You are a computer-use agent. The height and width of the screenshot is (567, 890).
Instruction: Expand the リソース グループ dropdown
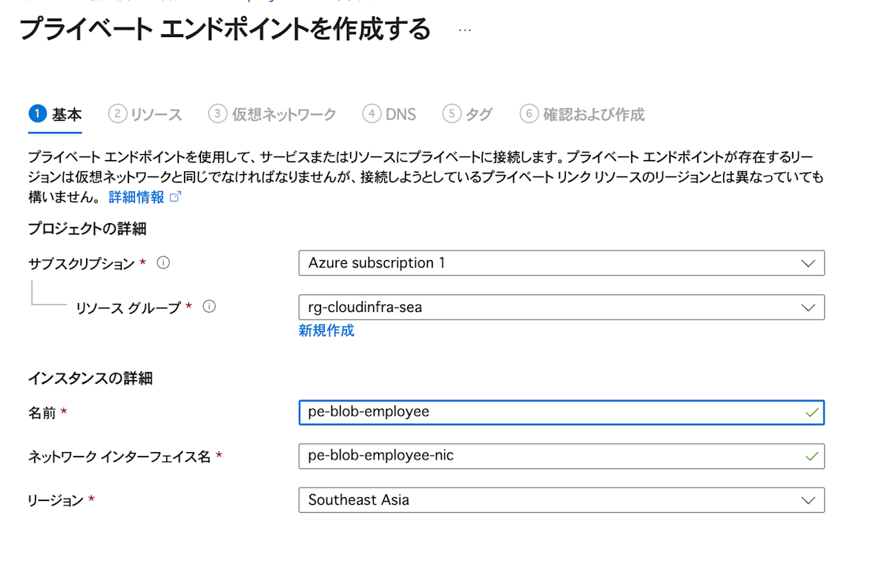808,307
